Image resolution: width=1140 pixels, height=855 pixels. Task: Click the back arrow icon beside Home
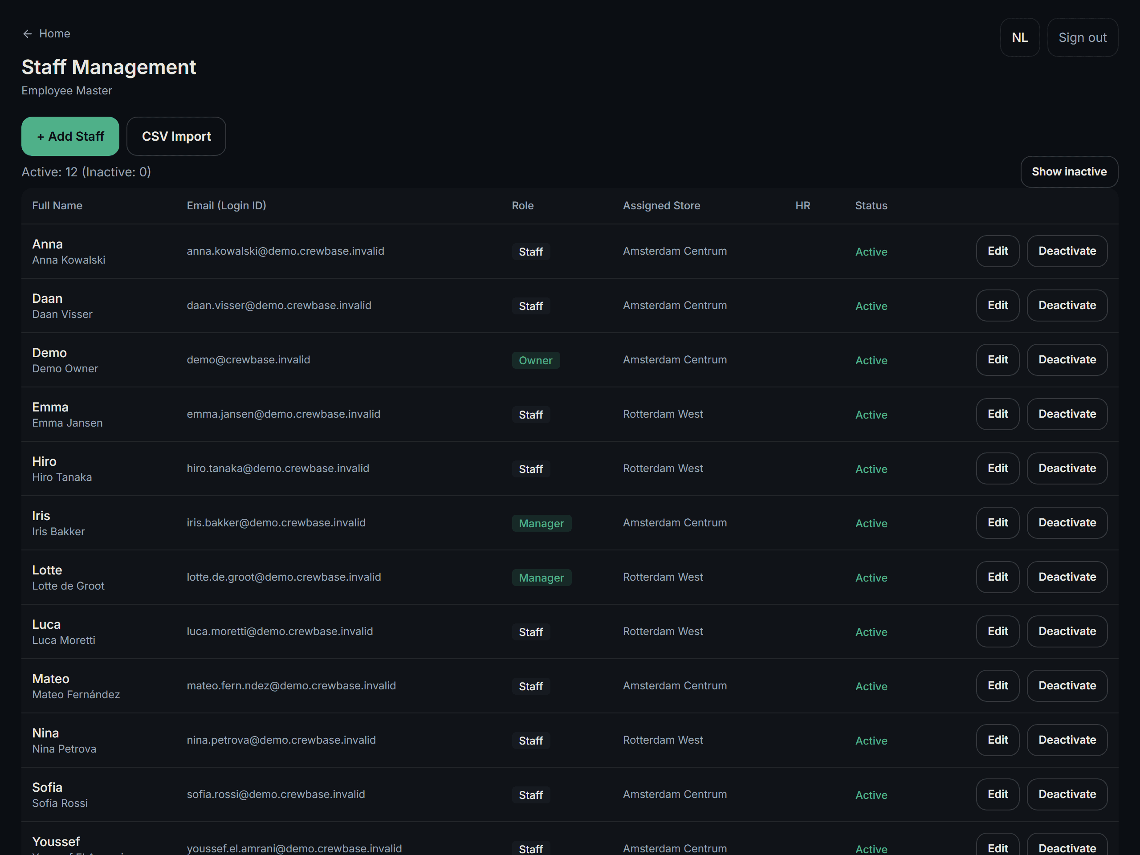pos(27,33)
